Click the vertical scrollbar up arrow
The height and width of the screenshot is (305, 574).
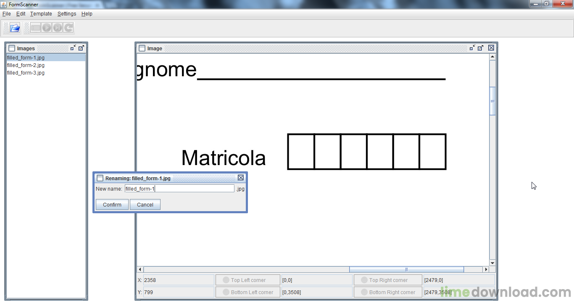[492, 57]
